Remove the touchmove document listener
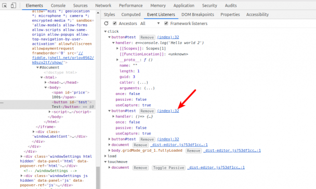This screenshot has height=189, width=316. point(140,168)
